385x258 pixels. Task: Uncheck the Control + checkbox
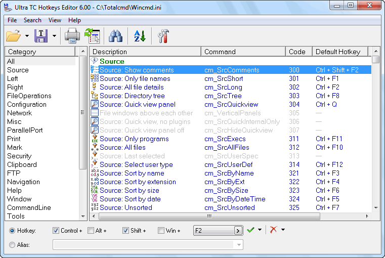[x=56, y=231]
